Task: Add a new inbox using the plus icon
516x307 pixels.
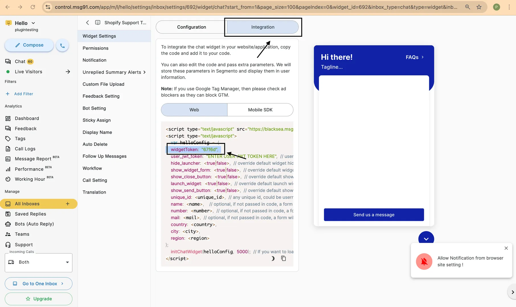Action: pyautogui.click(x=67, y=204)
